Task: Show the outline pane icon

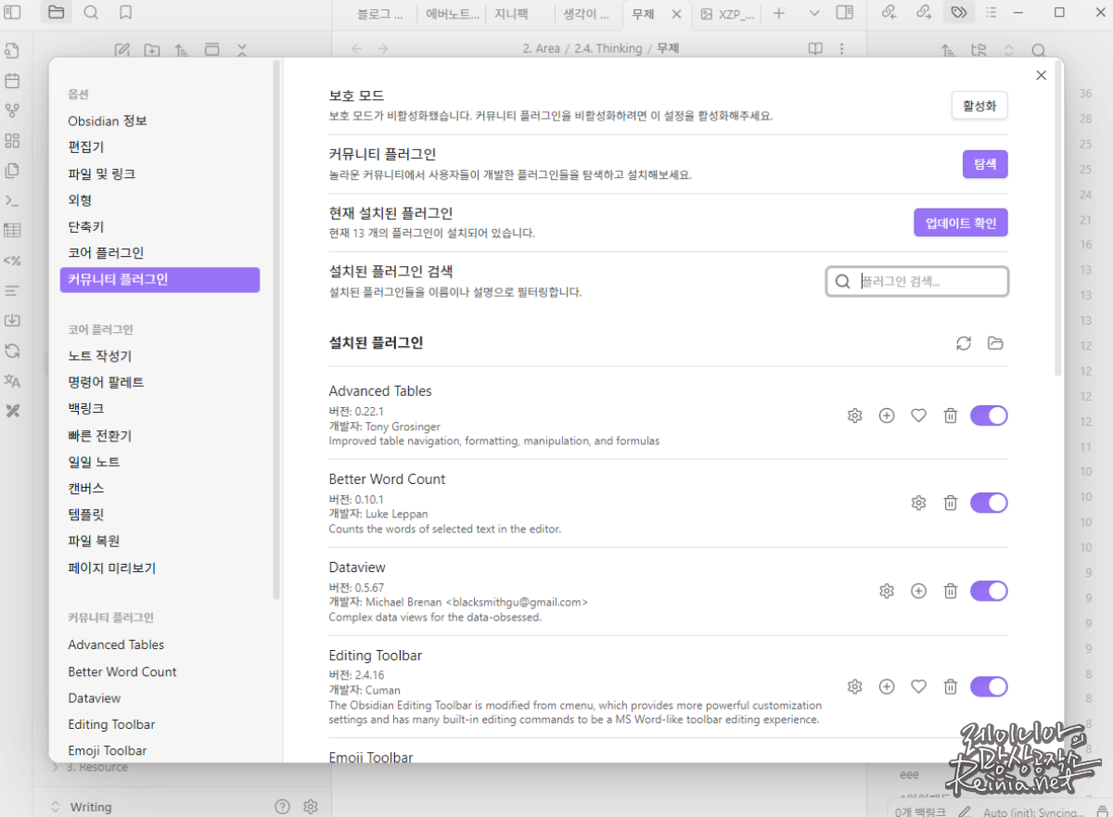Action: pos(991,13)
